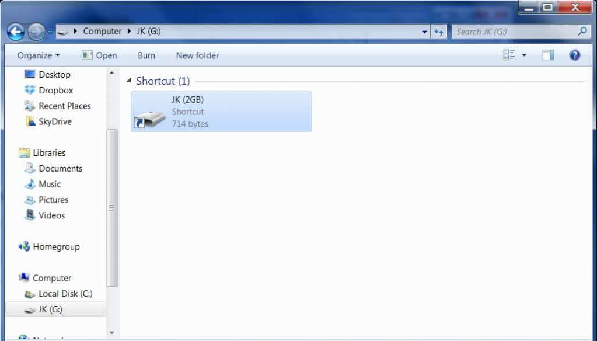This screenshot has height=341, width=597.
Task: Select the Shortcut (1) group header
Action: 163,81
